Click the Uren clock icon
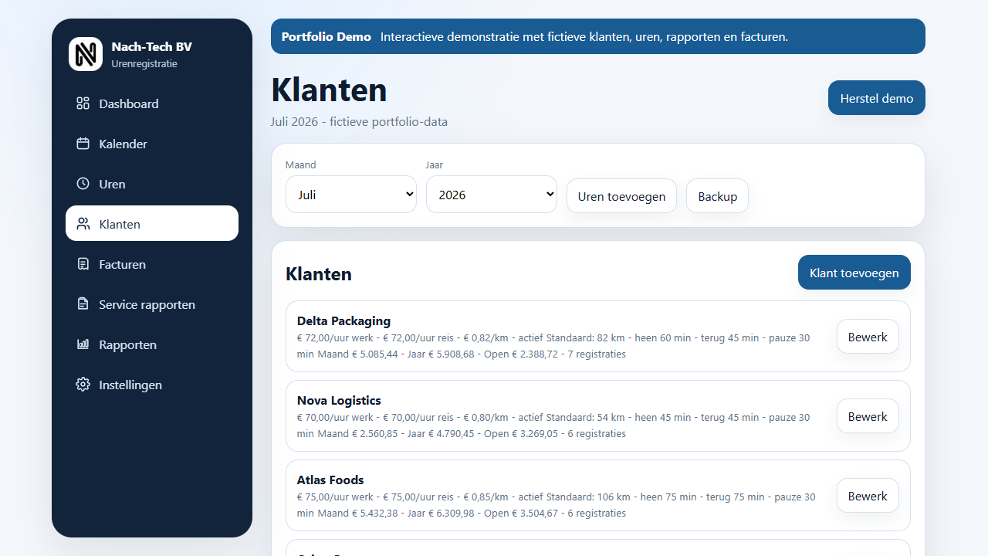The width and height of the screenshot is (988, 556). click(x=83, y=184)
